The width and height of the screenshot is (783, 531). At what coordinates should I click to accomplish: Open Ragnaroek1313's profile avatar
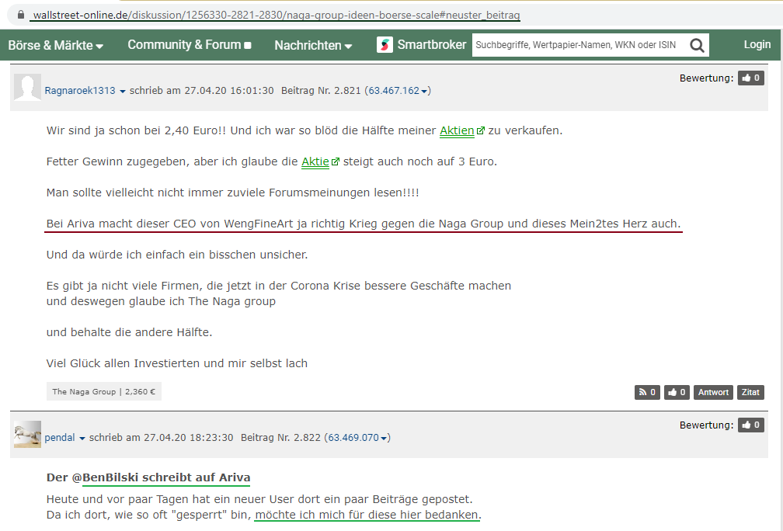pos(27,87)
